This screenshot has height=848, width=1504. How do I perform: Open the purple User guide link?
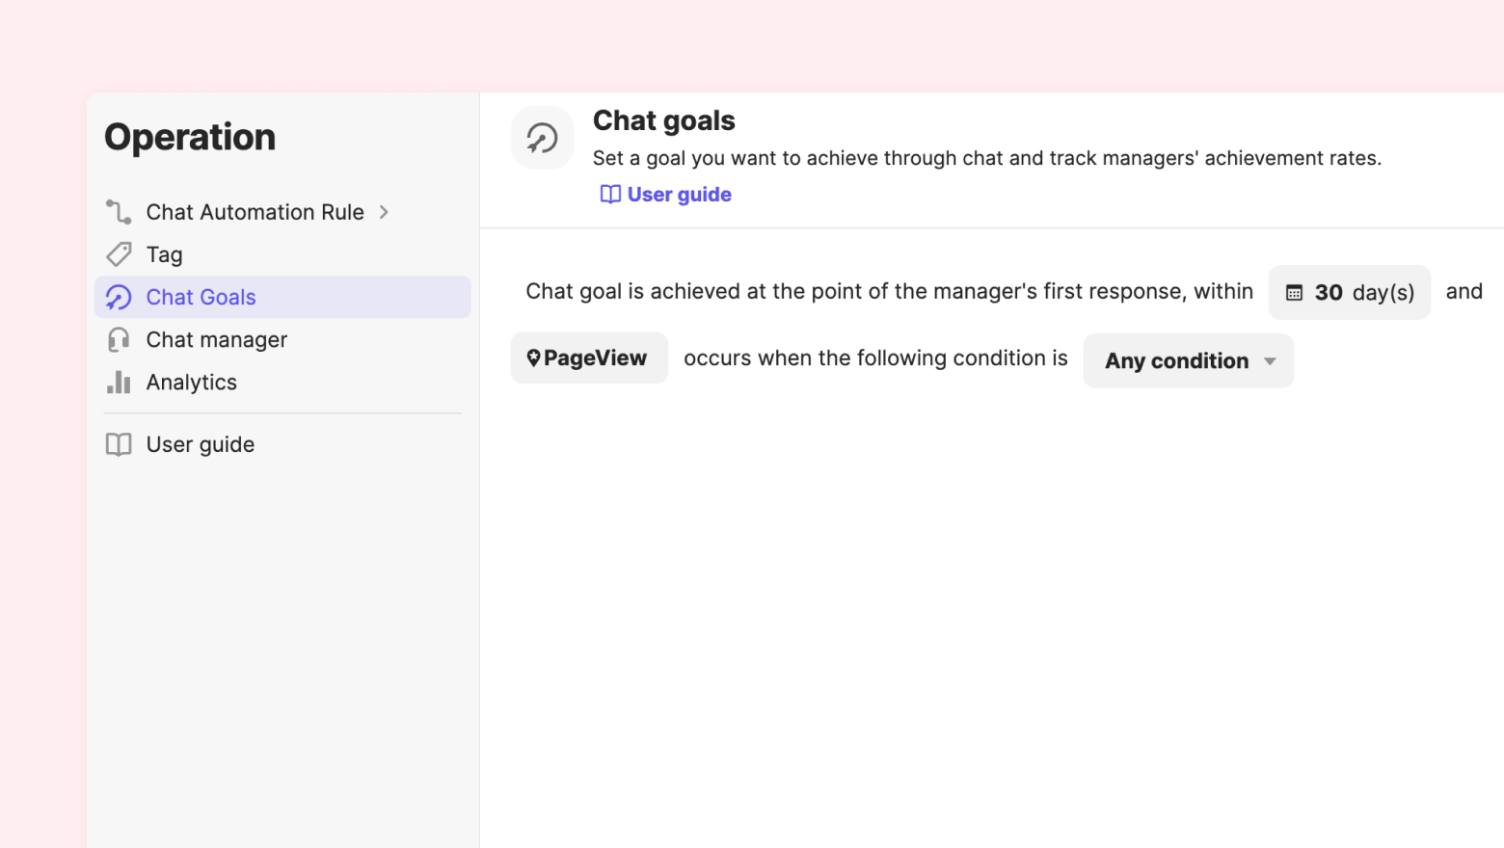click(x=679, y=195)
